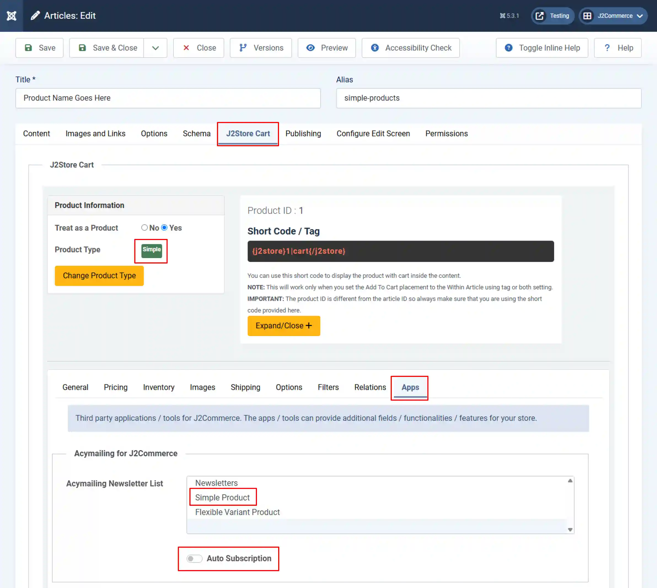Save the article

pyautogui.click(x=39, y=48)
